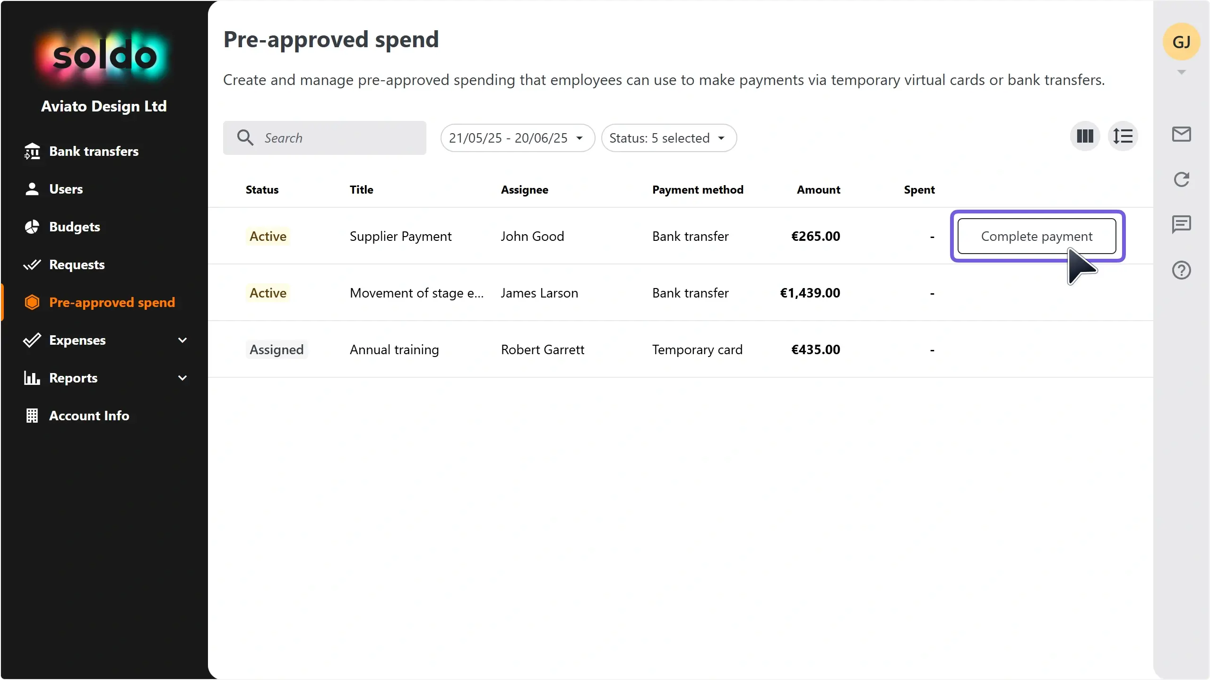Open the column layout icon
Image resolution: width=1210 pixels, height=680 pixels.
pos(1085,137)
